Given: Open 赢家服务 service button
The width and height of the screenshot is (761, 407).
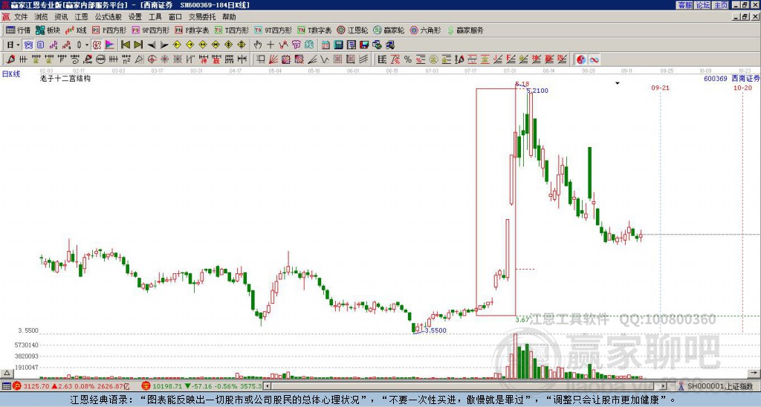Looking at the screenshot, I should 465,30.
